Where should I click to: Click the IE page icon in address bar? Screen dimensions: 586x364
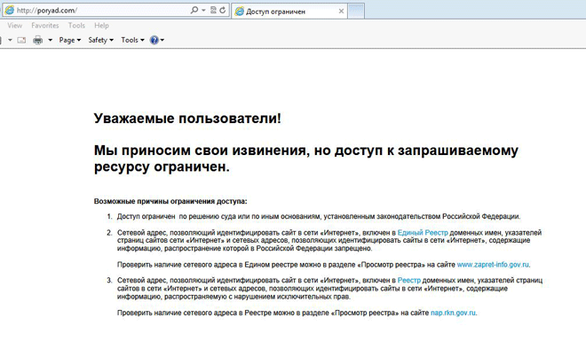pyautogui.click(x=8, y=10)
